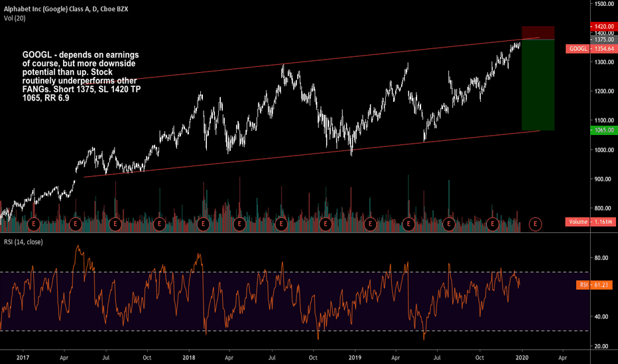This screenshot has width=618, height=364.
Task: Click the RSI 61.23 value tag
Action: point(594,285)
